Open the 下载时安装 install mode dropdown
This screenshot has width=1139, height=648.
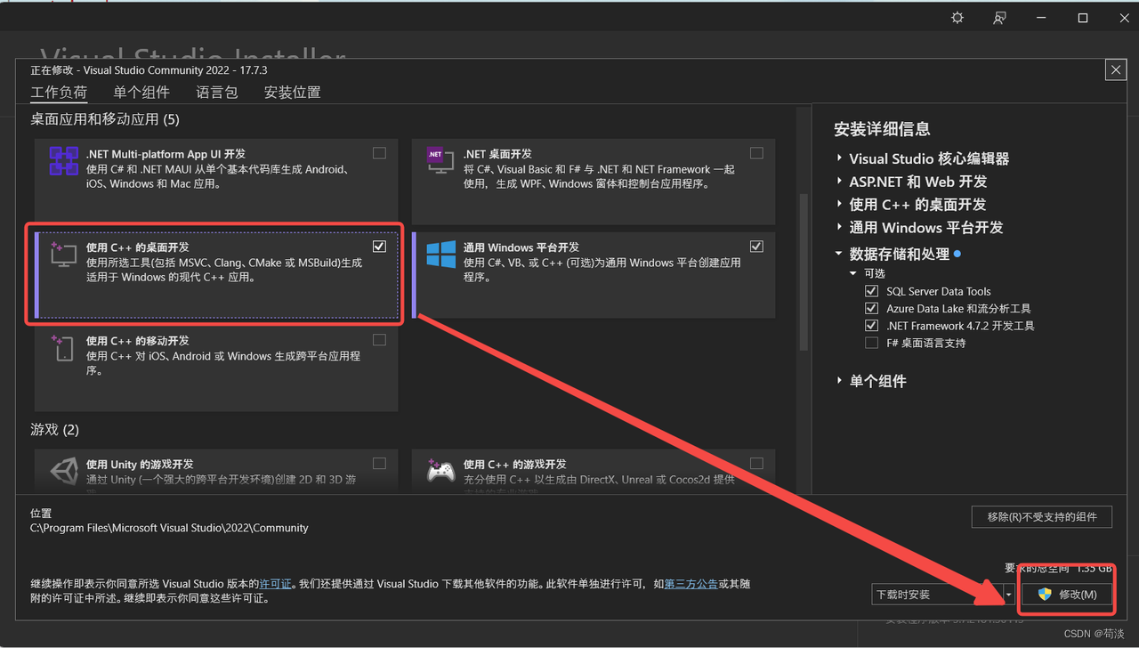tap(943, 594)
